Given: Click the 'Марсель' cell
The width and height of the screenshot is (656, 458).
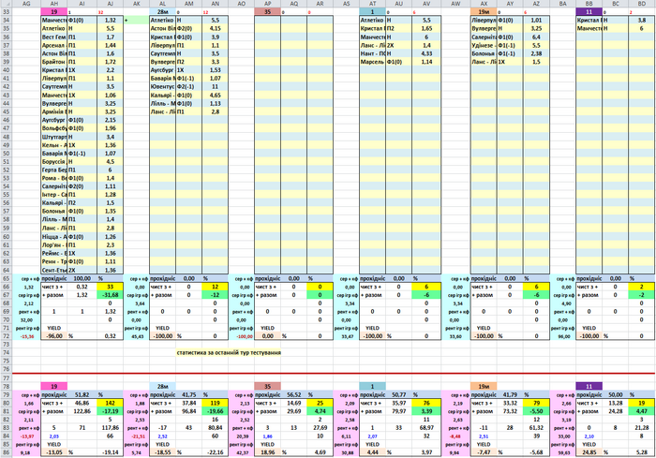Looking at the screenshot, I should tap(372, 62).
